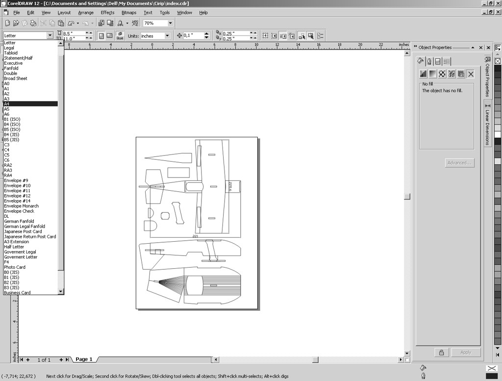Open the Application Launcher icon

tap(121, 23)
